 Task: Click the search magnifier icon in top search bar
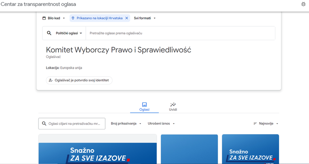tap(49, 33)
